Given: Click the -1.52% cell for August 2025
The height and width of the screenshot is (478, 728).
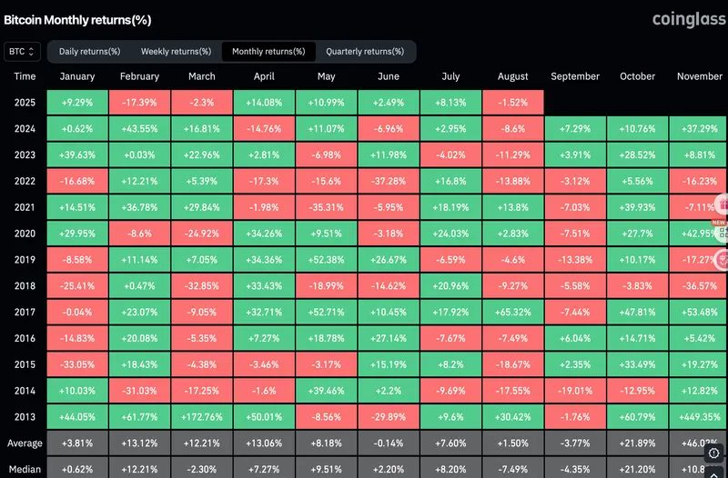Looking at the screenshot, I should point(512,103).
